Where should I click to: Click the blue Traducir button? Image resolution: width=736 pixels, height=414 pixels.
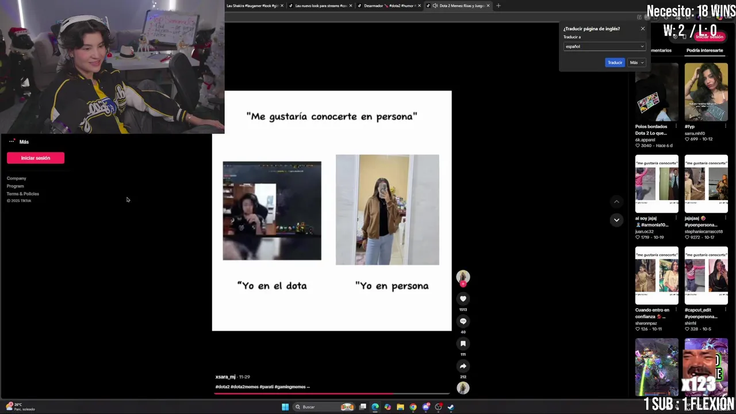tap(615, 63)
